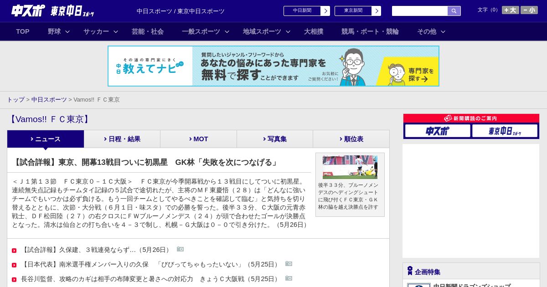Viewport: 547px width, 287px height.
Task: Click 新聞購読のご案内 header banner
Action: click(x=471, y=118)
